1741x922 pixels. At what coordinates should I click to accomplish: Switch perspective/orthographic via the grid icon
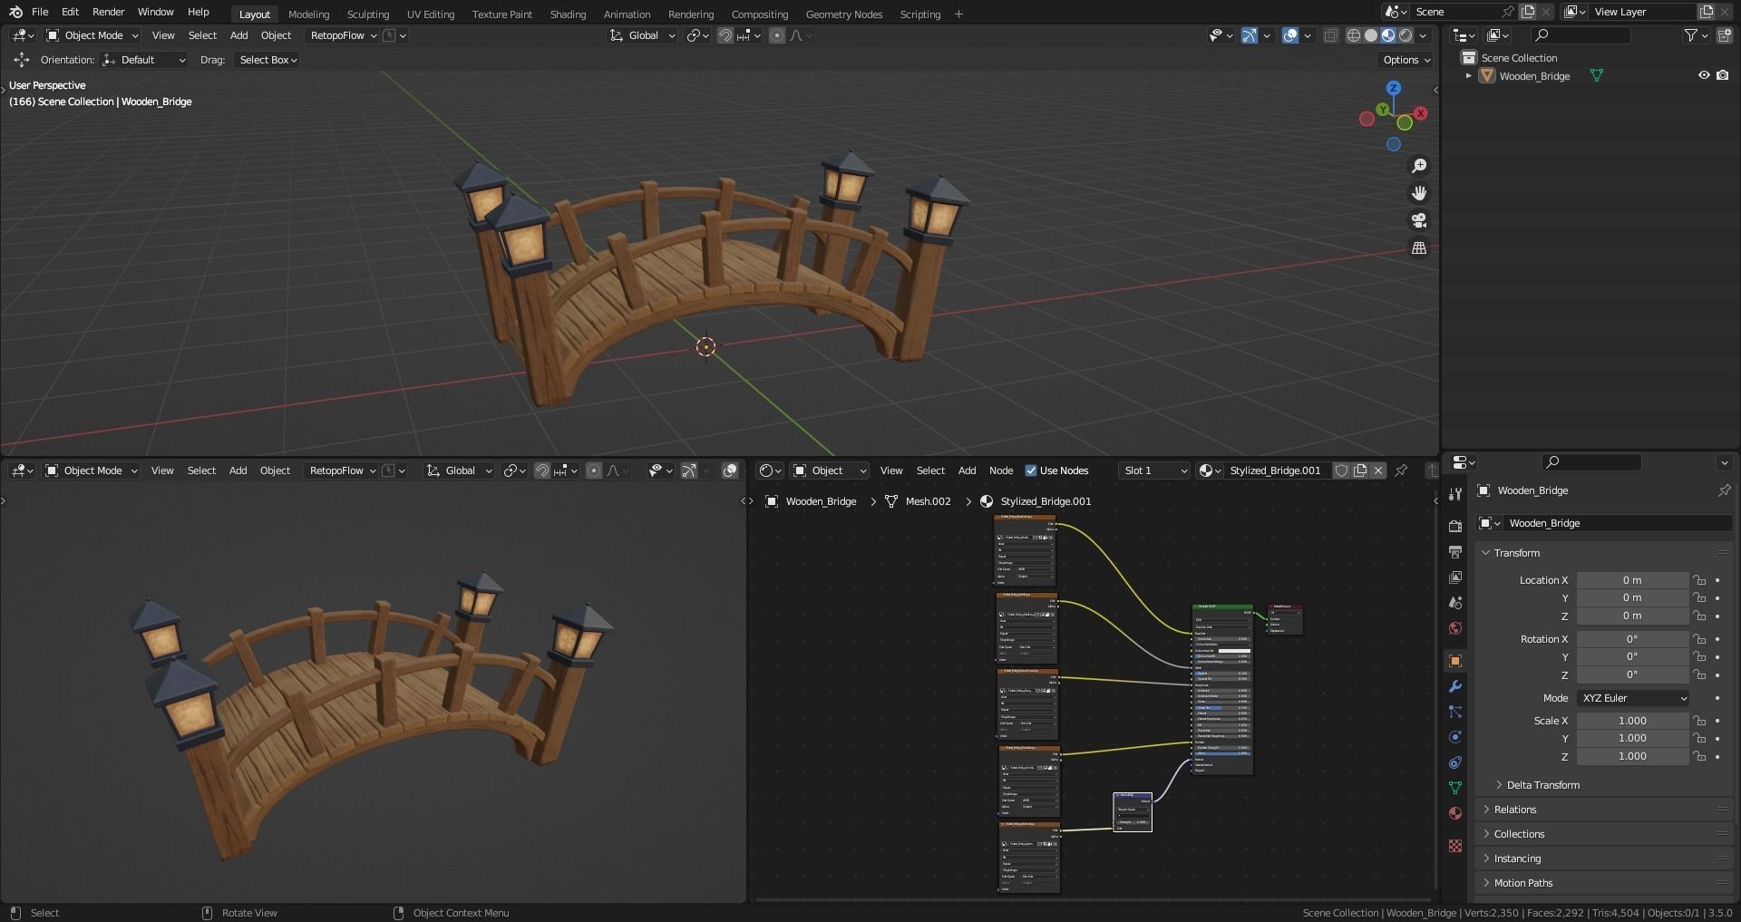click(x=1419, y=247)
